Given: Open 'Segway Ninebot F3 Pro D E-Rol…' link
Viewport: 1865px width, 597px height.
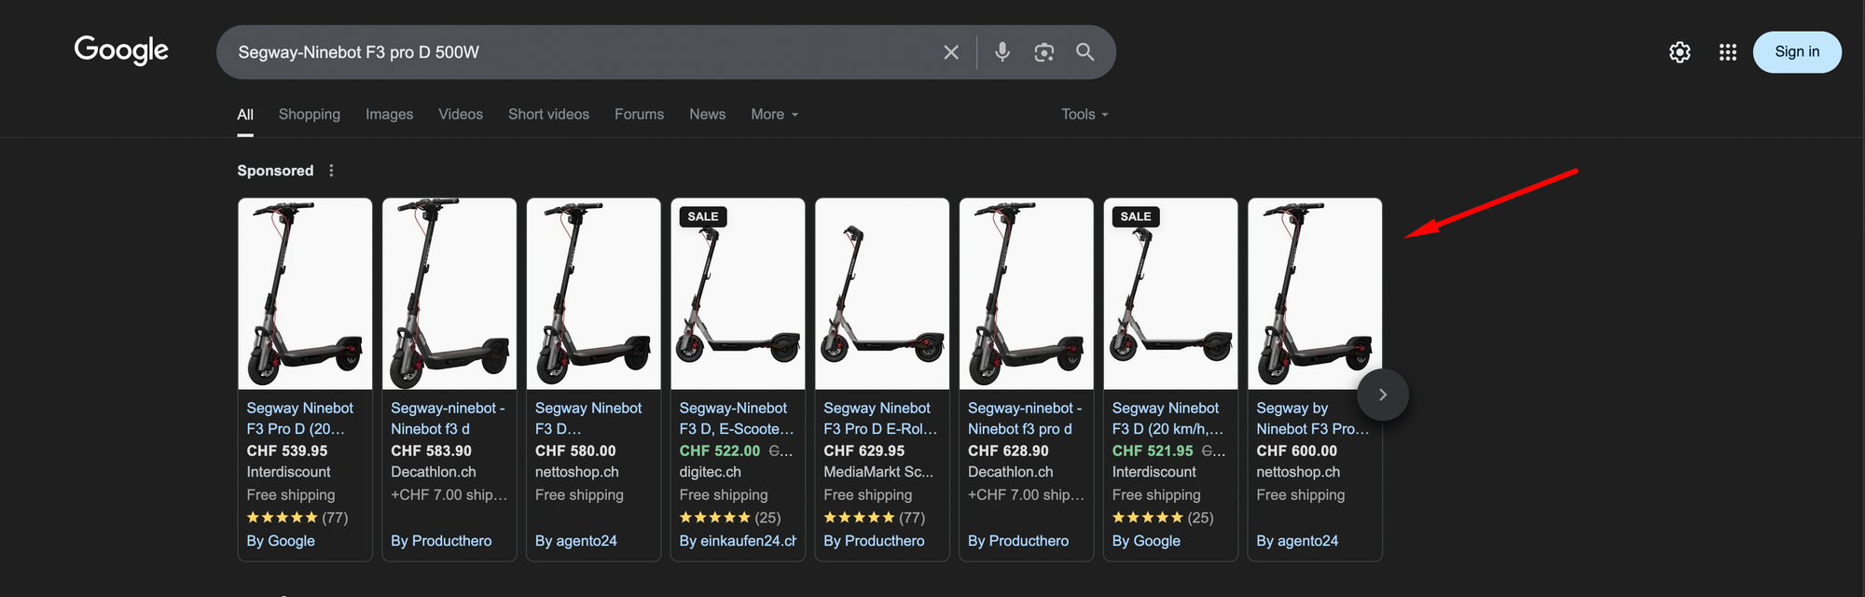Looking at the screenshot, I should point(880,418).
